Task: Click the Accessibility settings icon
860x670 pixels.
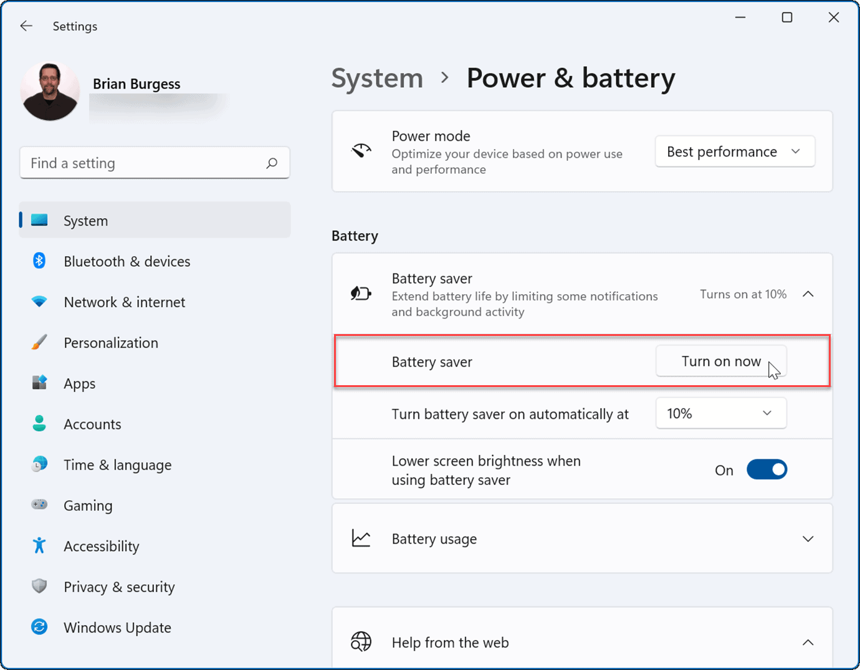Action: [39, 545]
